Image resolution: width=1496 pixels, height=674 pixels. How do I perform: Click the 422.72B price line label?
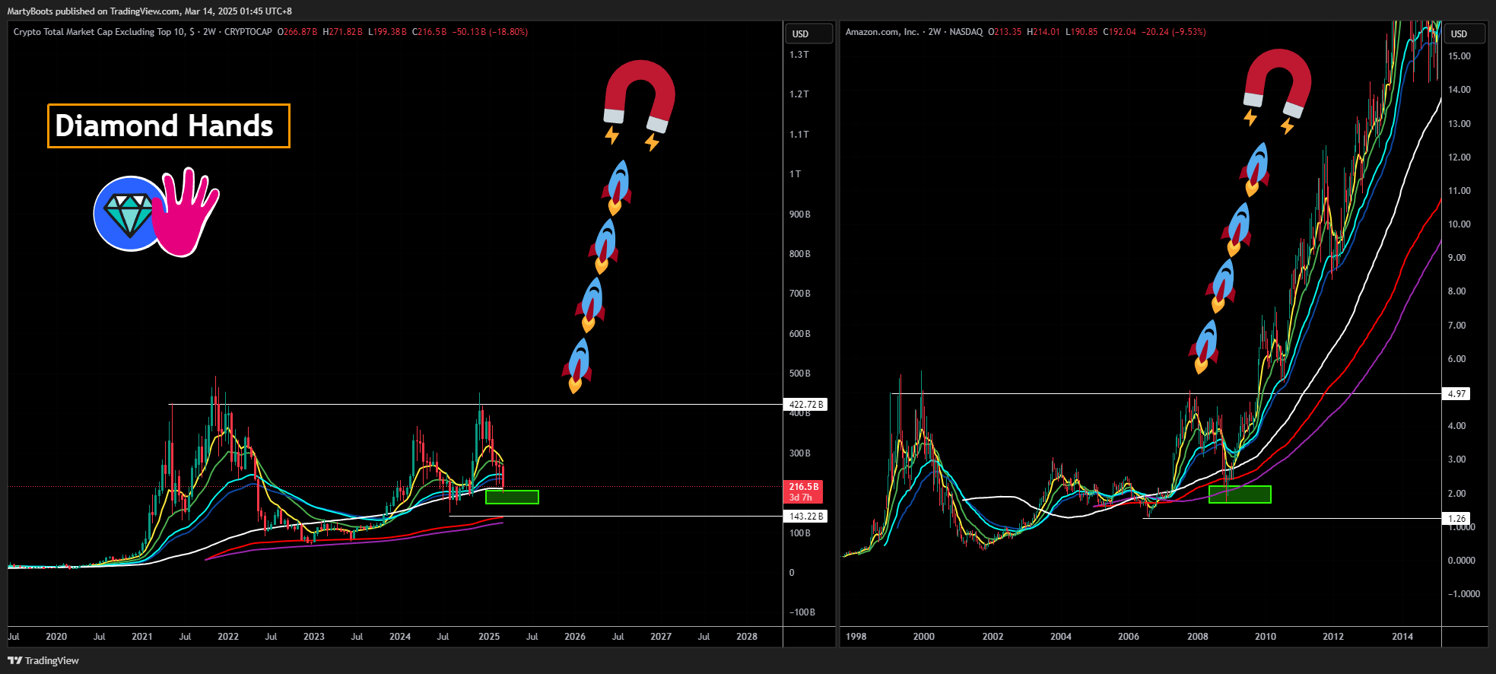[805, 405]
